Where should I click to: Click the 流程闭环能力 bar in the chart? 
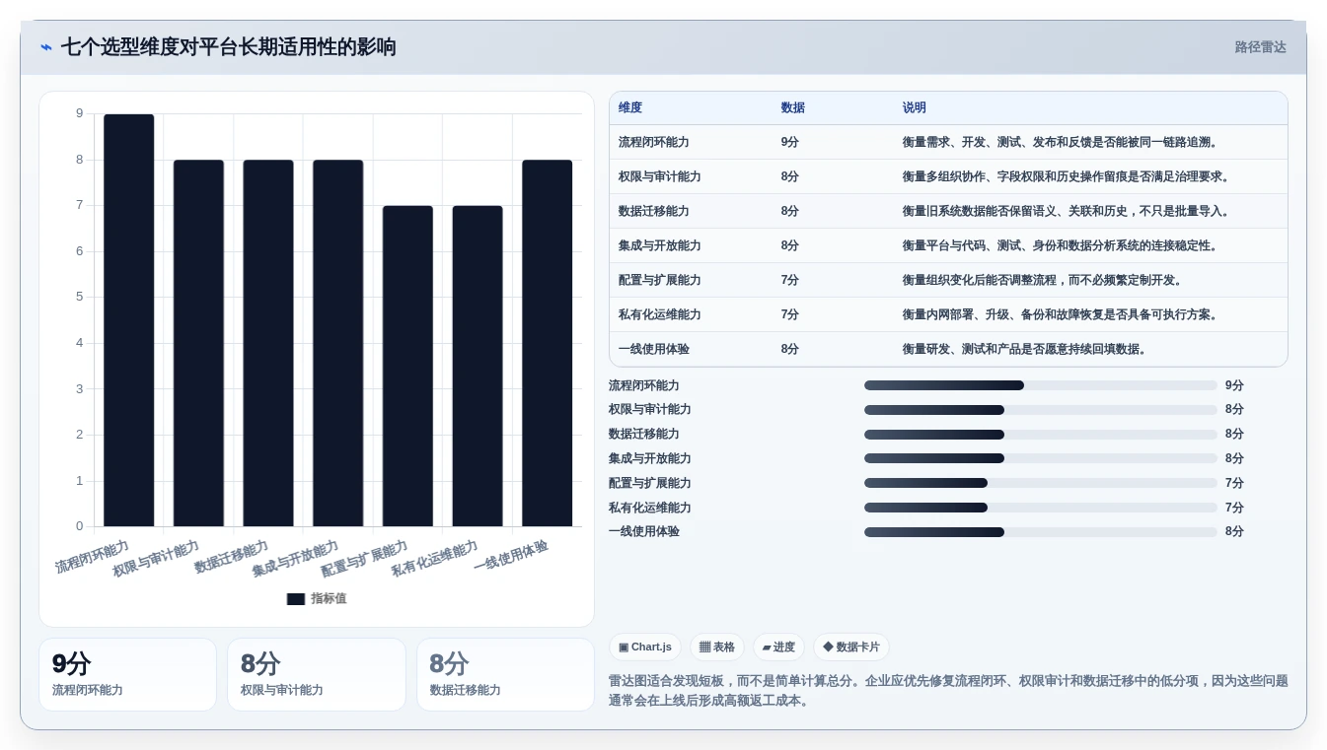point(129,320)
